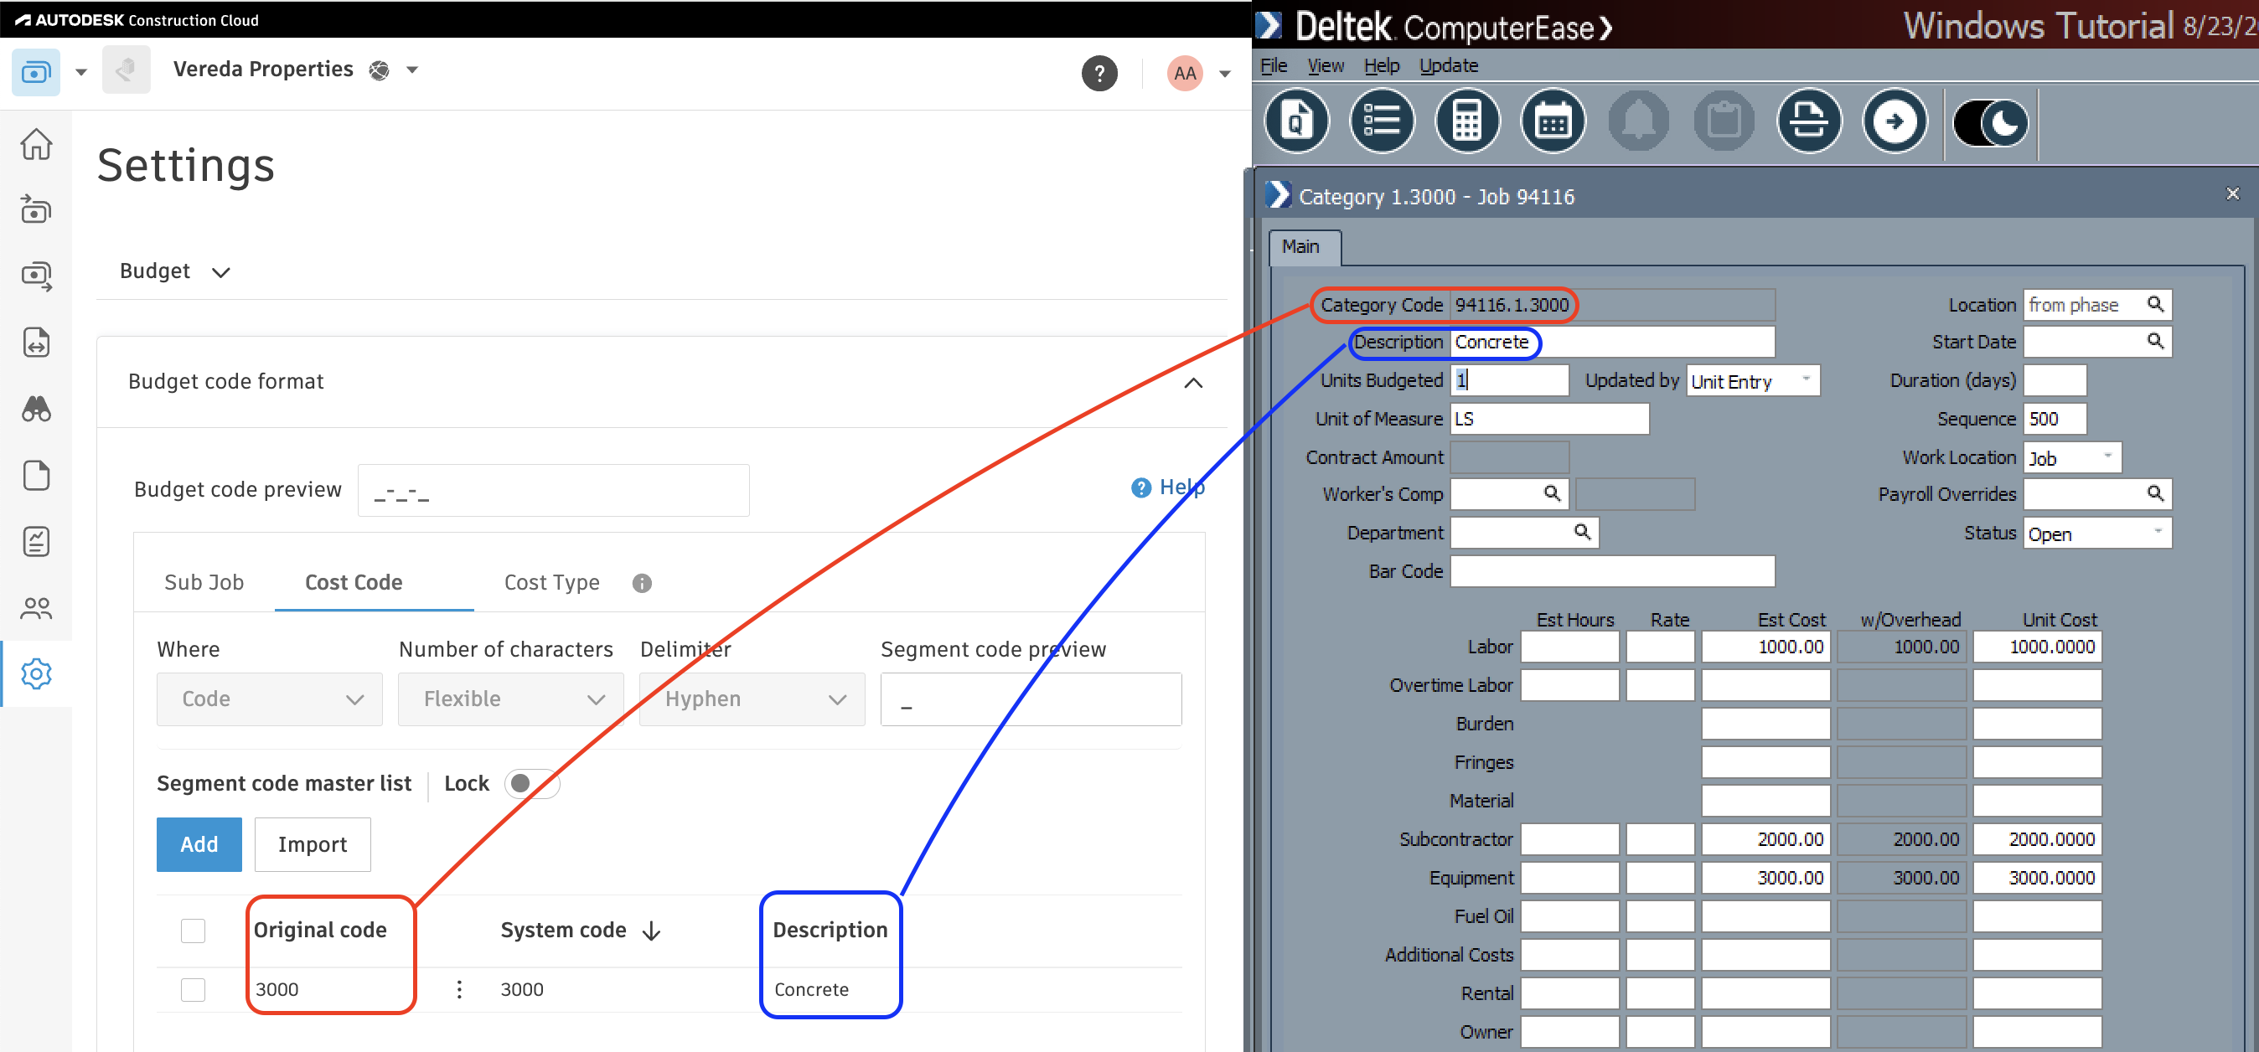Switch to the Sub Job tab

click(x=204, y=583)
